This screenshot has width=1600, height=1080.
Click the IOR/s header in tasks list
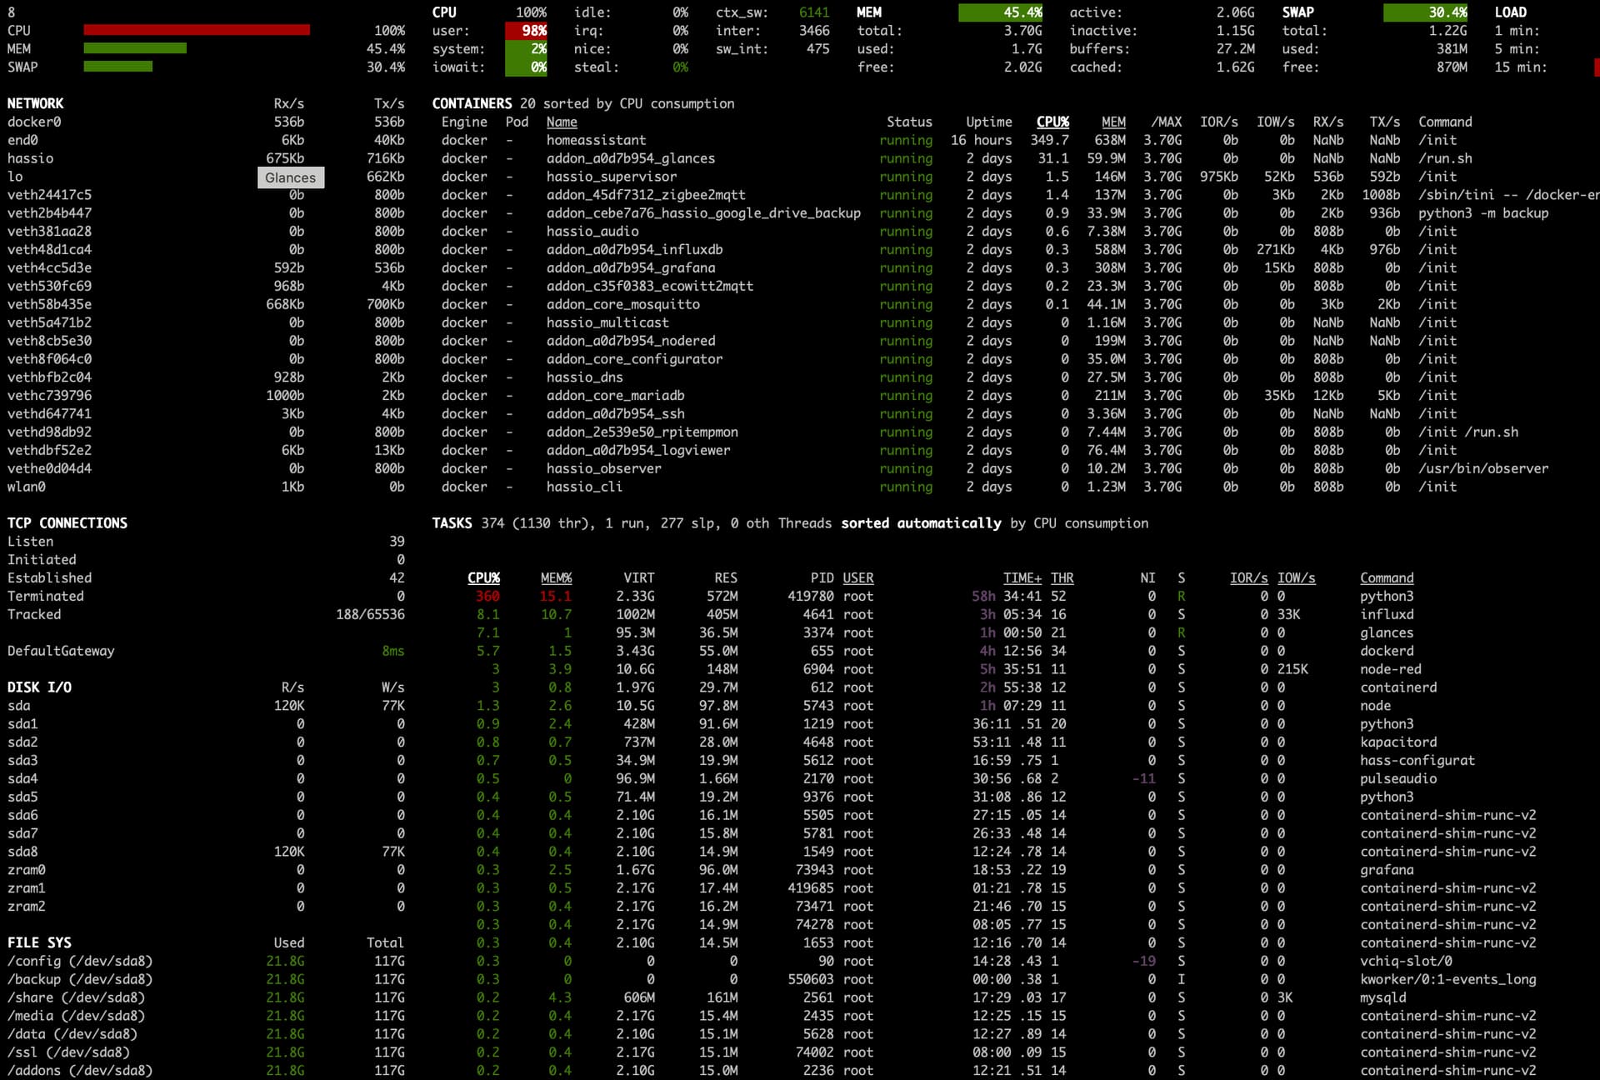pyautogui.click(x=1247, y=577)
